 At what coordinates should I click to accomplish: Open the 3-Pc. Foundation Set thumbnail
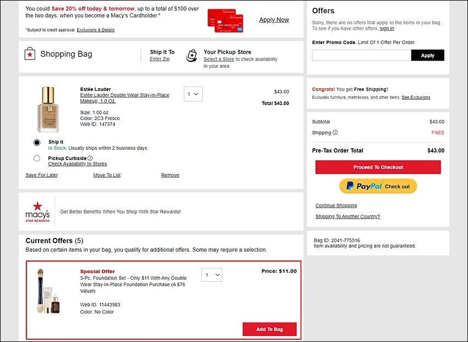48,291
